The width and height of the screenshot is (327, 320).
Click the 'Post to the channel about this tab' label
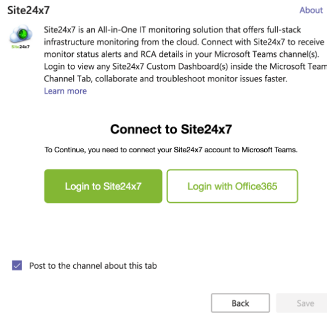point(93,266)
